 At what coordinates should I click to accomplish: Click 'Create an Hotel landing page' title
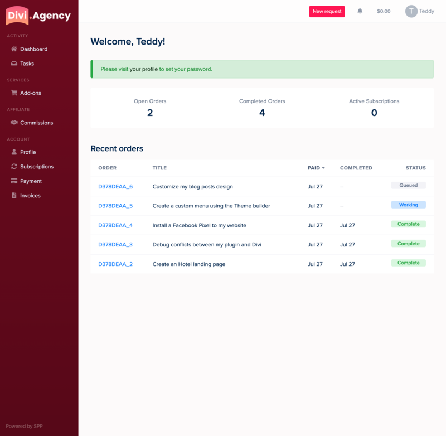coord(189,264)
